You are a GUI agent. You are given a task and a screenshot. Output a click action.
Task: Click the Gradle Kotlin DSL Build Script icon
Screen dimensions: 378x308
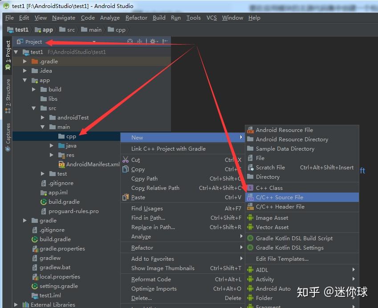pos(251,238)
